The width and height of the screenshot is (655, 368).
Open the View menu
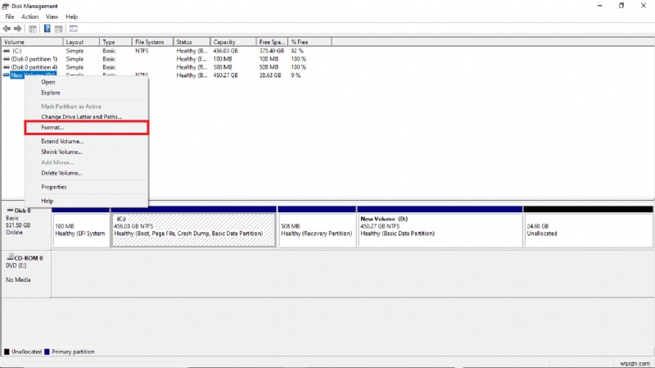click(52, 16)
